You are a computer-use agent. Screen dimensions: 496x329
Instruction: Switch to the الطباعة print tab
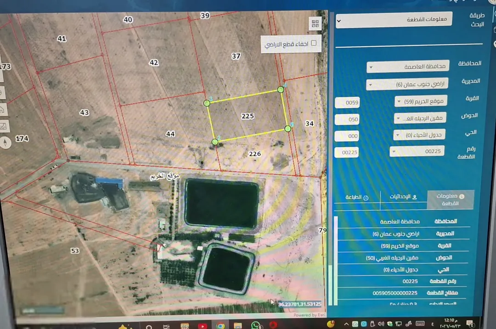tap(357, 197)
